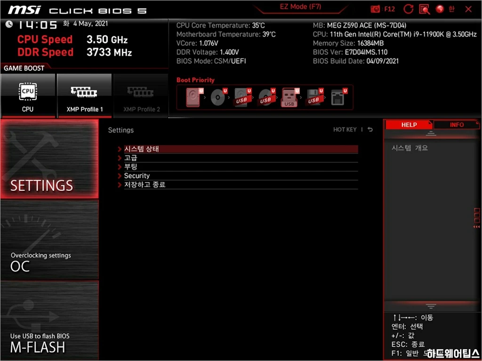The width and height of the screenshot is (482, 361).
Task: Open 부팅 menu entry
Action: 241,167
